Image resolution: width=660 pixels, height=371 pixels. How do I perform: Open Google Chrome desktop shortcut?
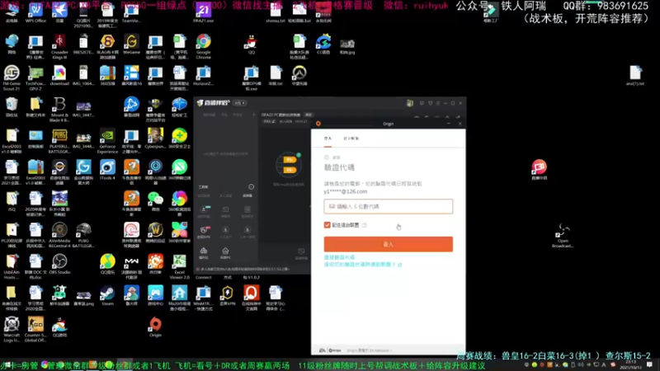point(203,46)
